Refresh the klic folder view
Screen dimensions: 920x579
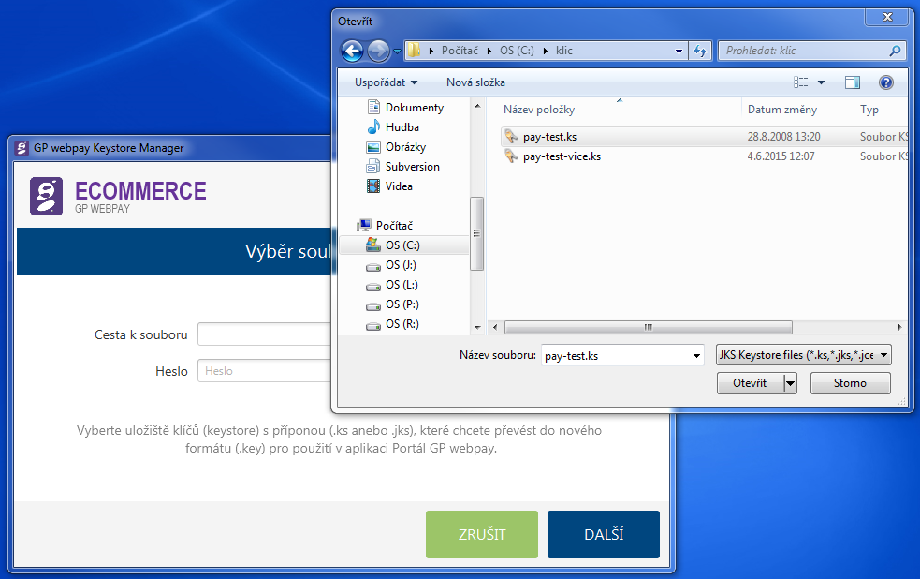(x=700, y=52)
